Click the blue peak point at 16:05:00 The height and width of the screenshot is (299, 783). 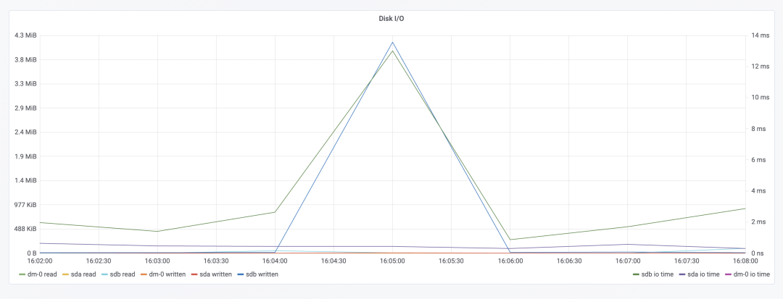(392, 41)
